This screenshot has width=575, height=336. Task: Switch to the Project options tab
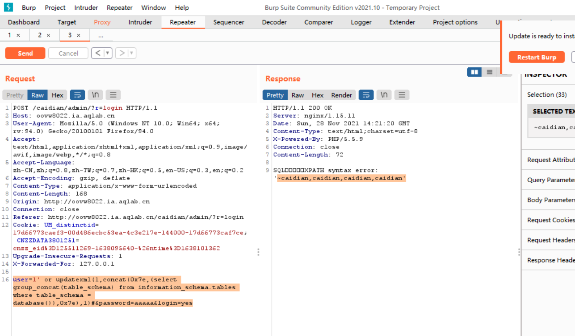[455, 22]
